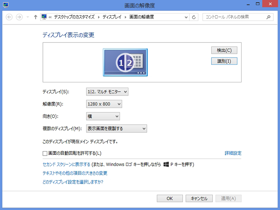The image size is (280, 210).
Task: Click the このディスプレイが現在メイン ディスプレイです text
Action: coord(80,142)
